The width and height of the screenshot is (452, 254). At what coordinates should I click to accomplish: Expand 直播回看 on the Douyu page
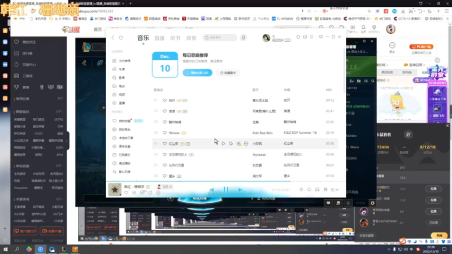click(x=414, y=65)
